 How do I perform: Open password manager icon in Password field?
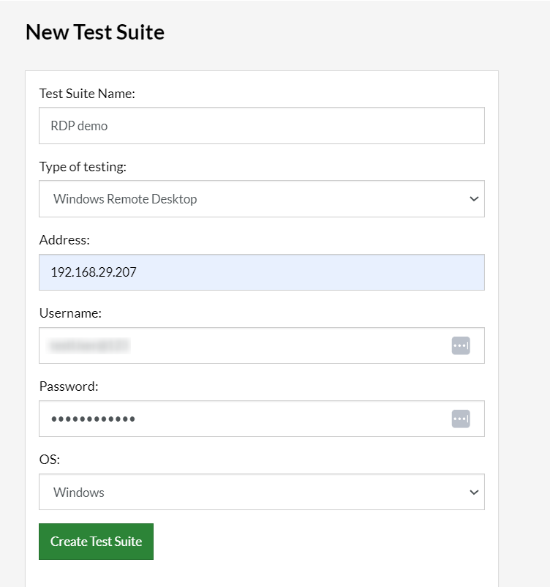pyautogui.click(x=461, y=419)
